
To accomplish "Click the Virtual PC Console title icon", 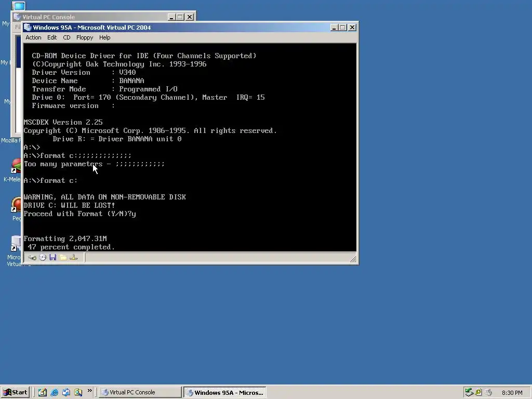I will (17, 17).
